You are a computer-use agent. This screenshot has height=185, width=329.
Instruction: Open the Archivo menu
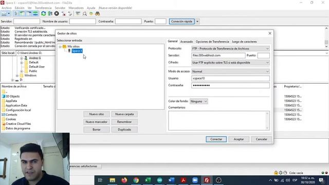[7, 8]
